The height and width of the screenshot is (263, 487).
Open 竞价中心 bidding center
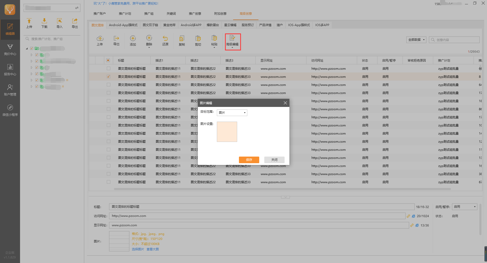click(x=10, y=50)
